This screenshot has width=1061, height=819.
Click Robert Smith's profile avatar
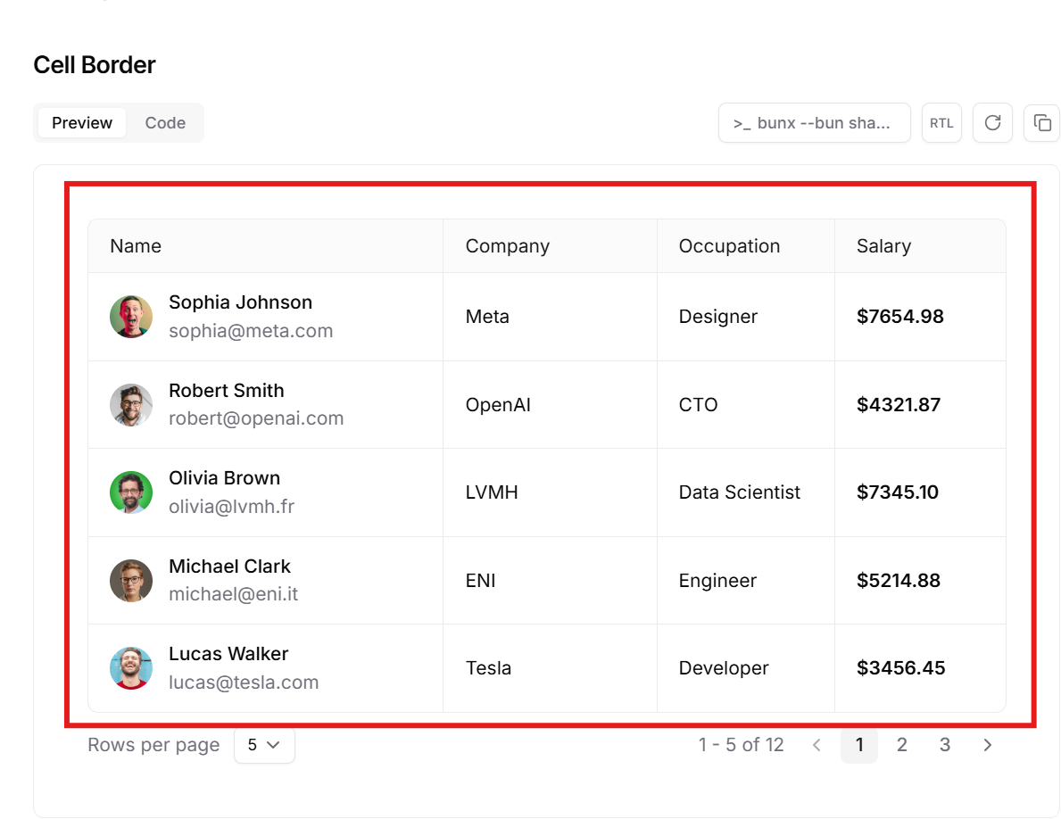(131, 405)
